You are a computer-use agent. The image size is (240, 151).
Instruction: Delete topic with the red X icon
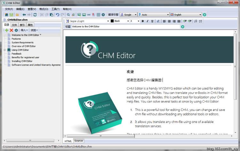[11, 30]
